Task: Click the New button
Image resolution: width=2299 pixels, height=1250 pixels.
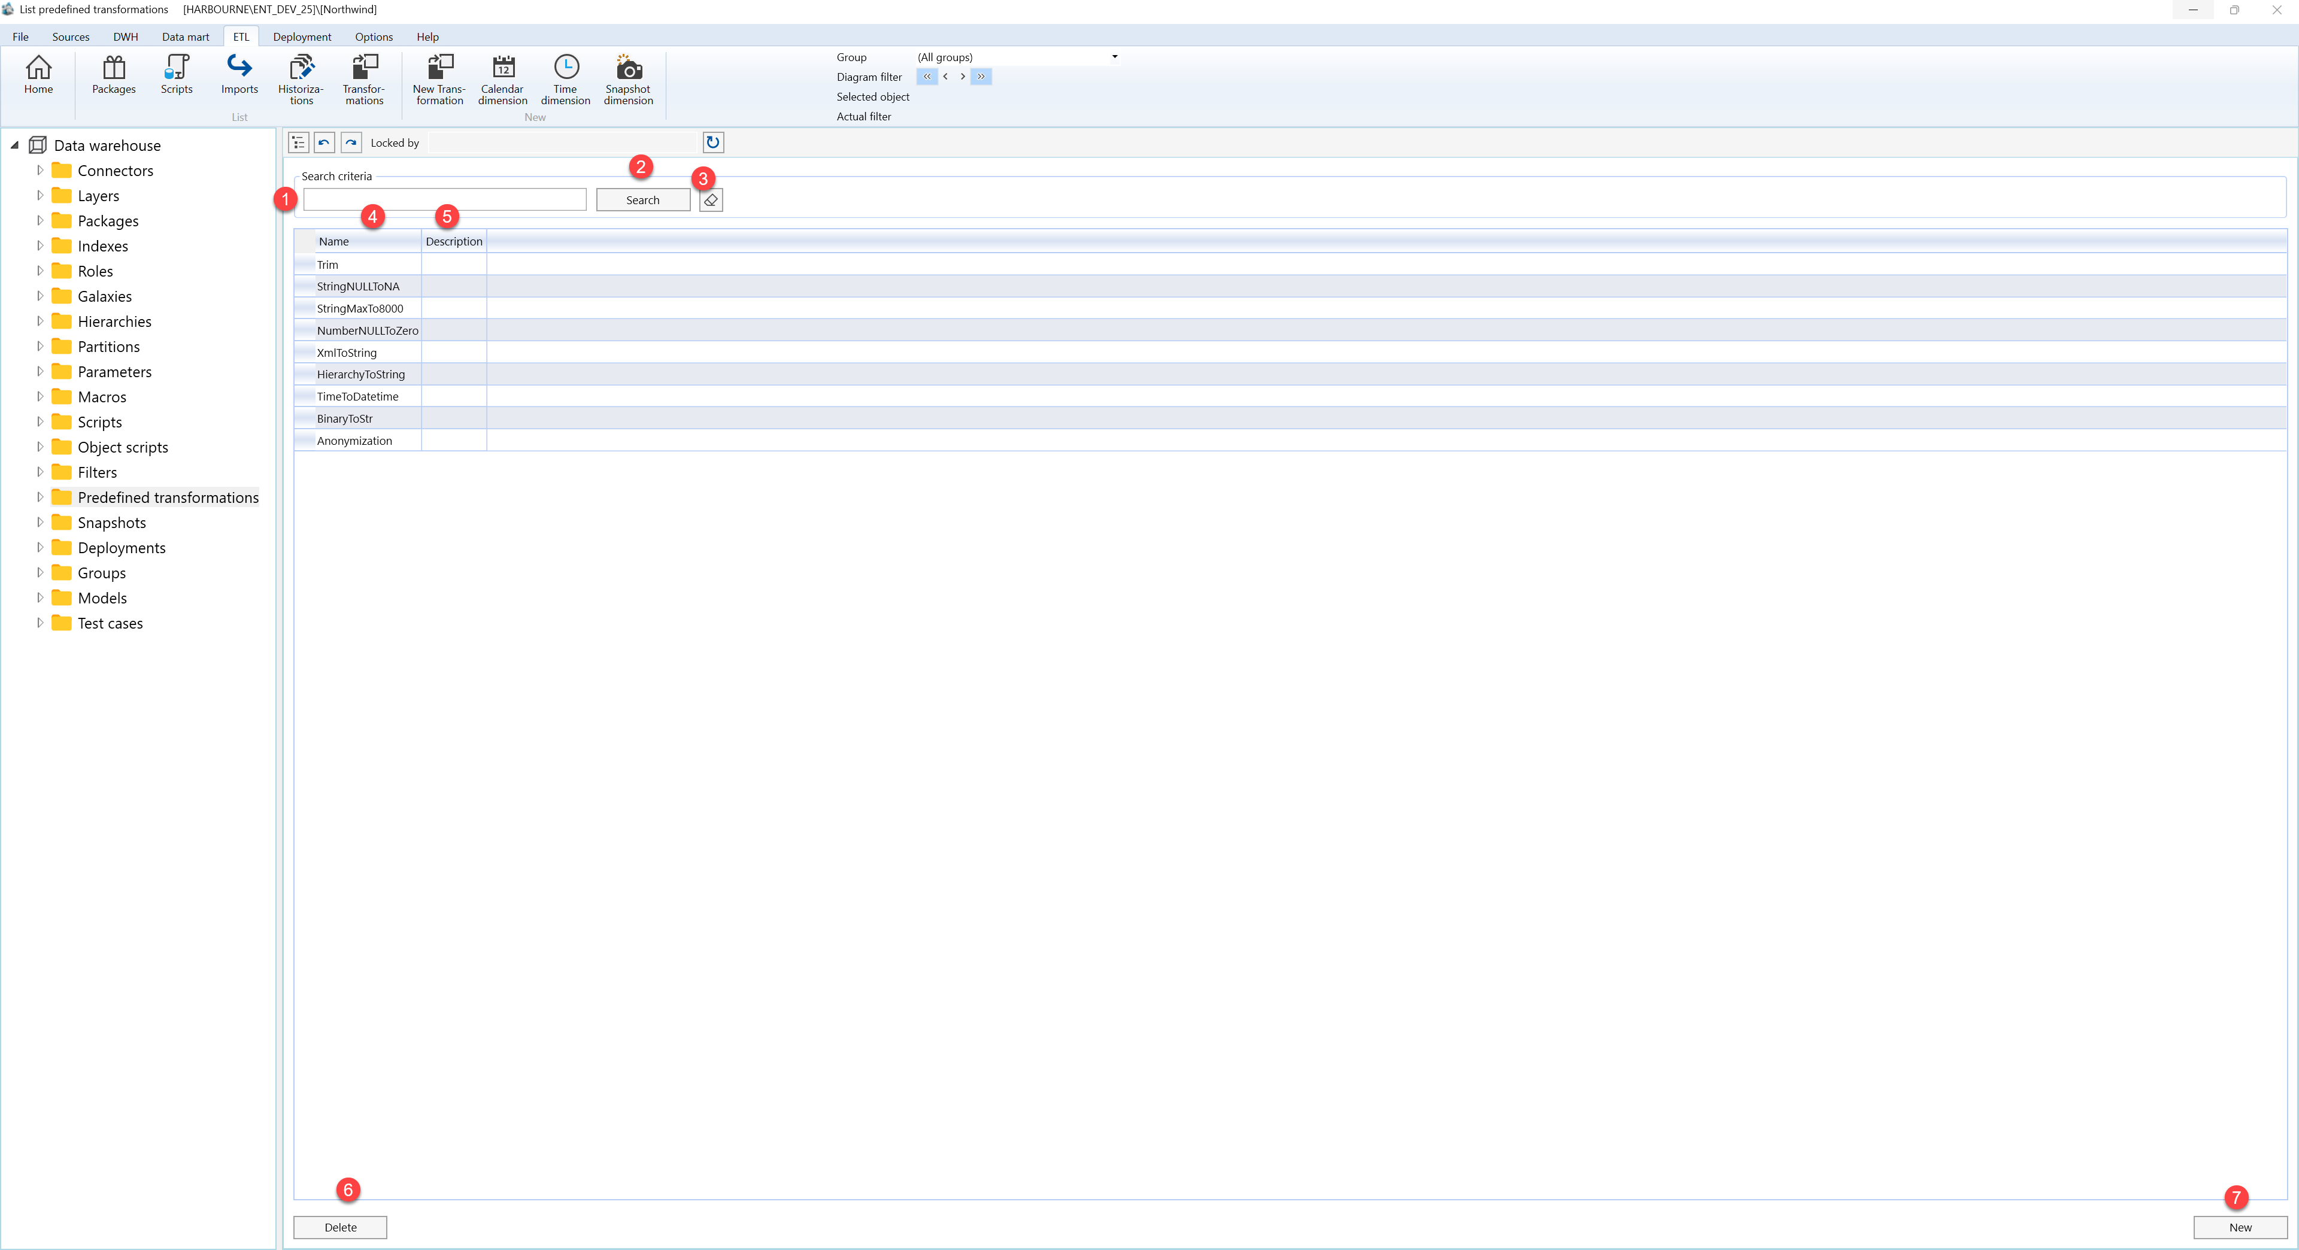Action: (2240, 1227)
